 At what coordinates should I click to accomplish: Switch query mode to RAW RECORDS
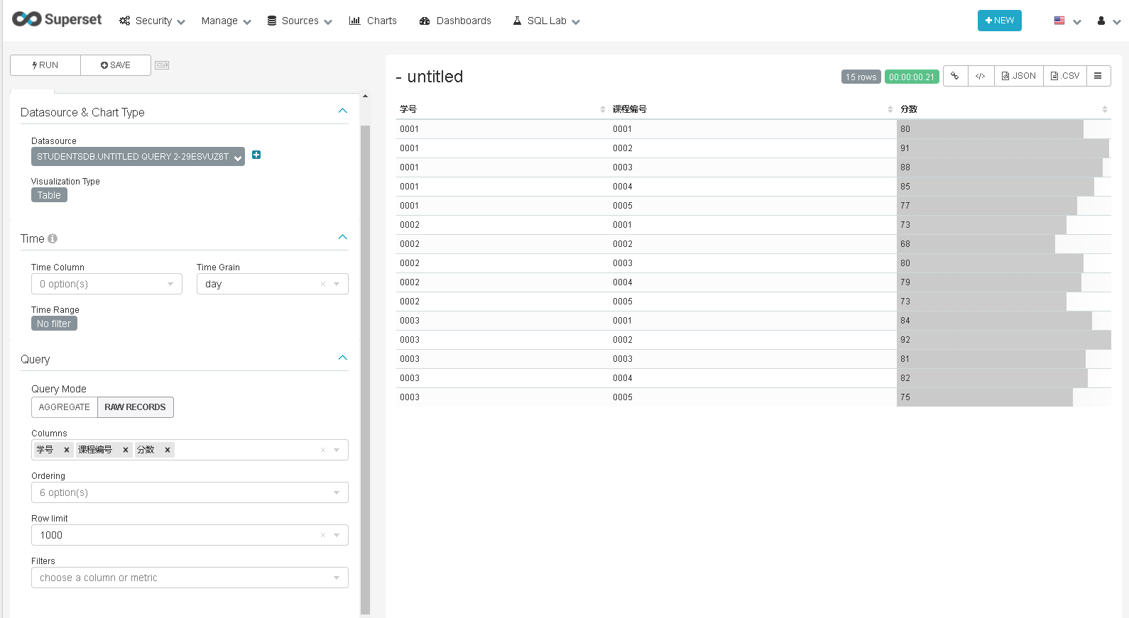tap(135, 407)
